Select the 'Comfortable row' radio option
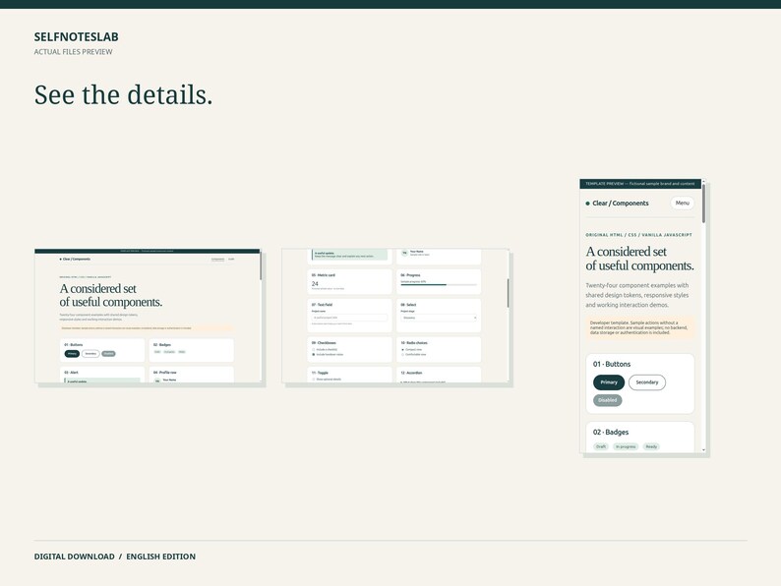 (402, 355)
